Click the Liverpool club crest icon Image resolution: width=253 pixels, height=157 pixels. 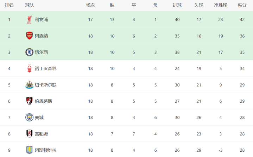point(29,20)
